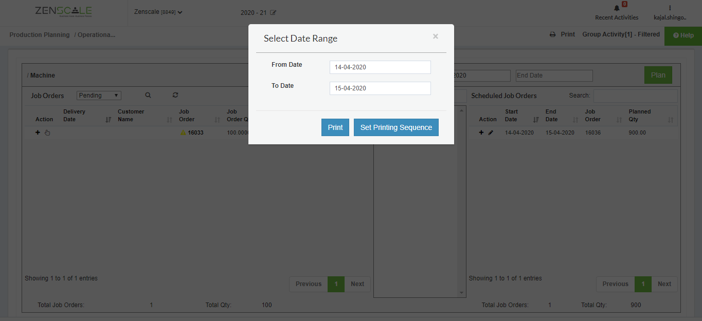
Task: Click the From Date input field
Action: click(380, 67)
